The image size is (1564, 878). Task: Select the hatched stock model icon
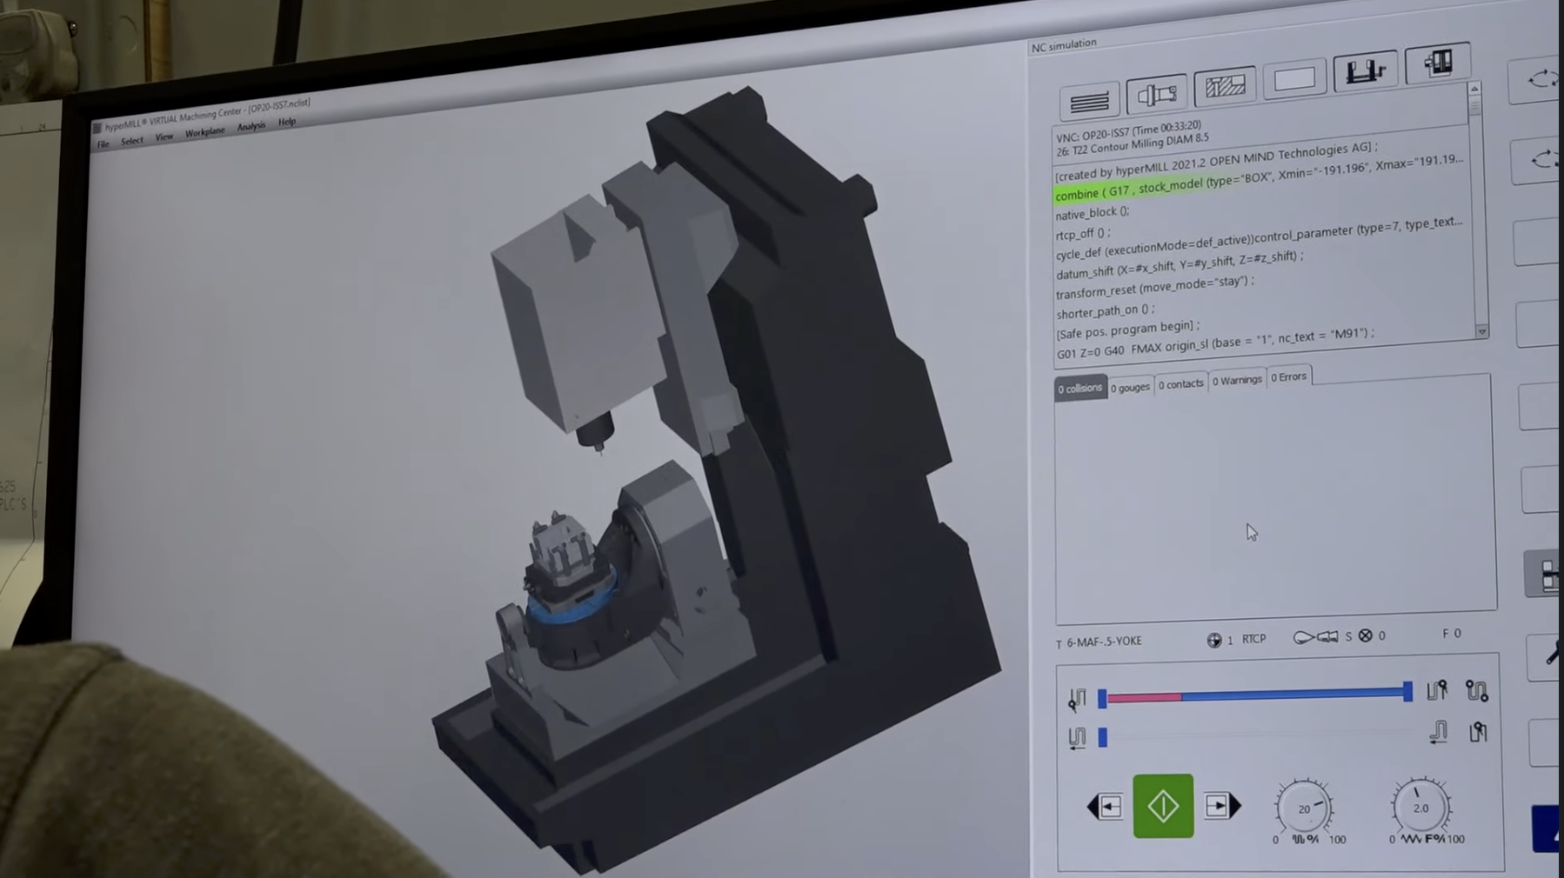[x=1225, y=86]
